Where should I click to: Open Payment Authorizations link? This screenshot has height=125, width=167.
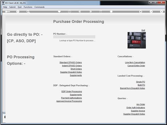coord(71,98)
